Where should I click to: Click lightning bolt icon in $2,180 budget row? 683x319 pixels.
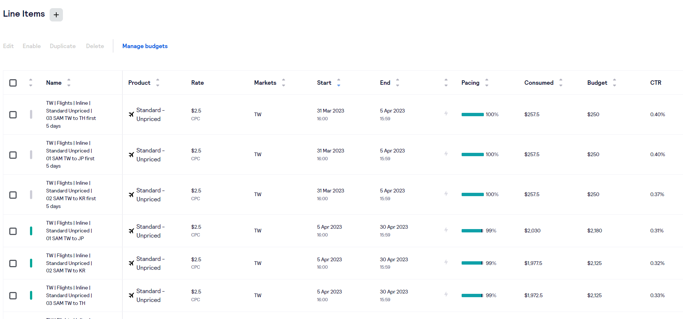(x=446, y=230)
